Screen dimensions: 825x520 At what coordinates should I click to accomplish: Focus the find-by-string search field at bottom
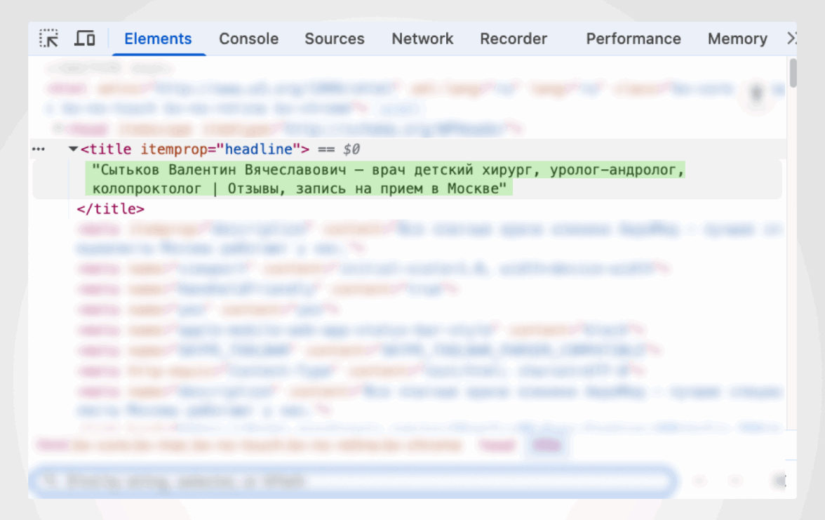pyautogui.click(x=351, y=481)
